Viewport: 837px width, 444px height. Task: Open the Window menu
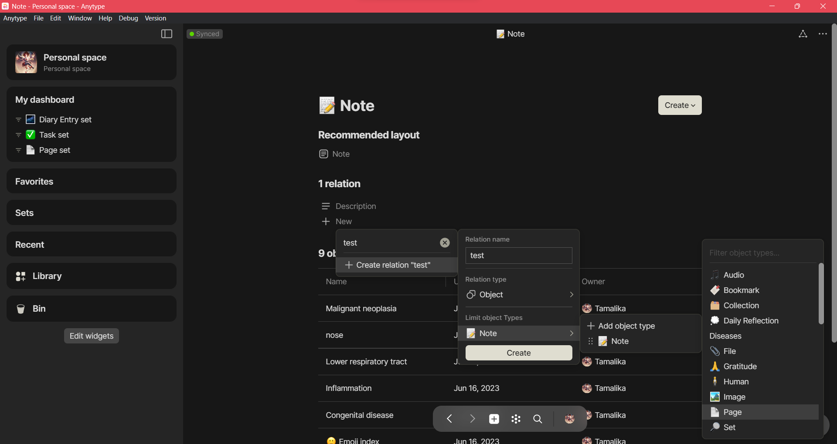pyautogui.click(x=80, y=18)
